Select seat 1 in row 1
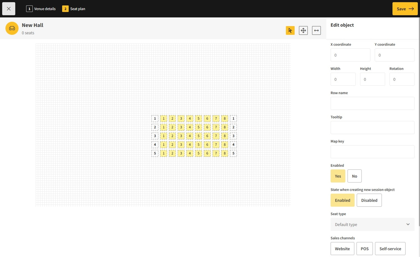 point(163,119)
